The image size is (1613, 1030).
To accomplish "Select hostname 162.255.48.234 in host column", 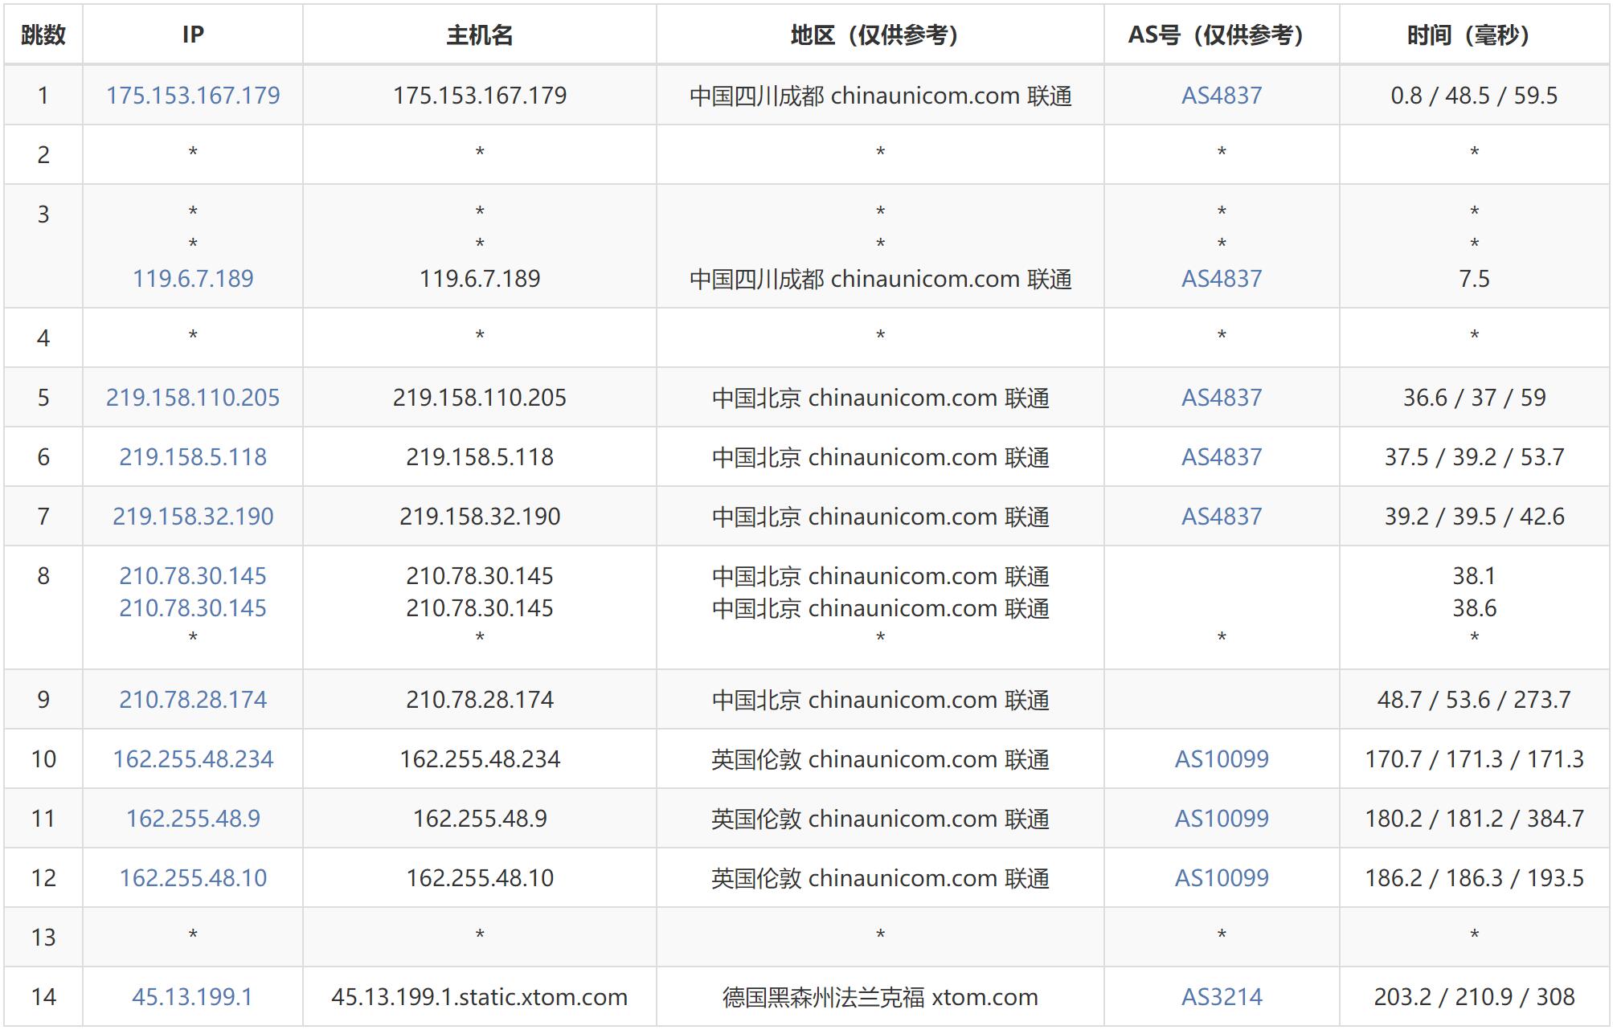I will 480,759.
